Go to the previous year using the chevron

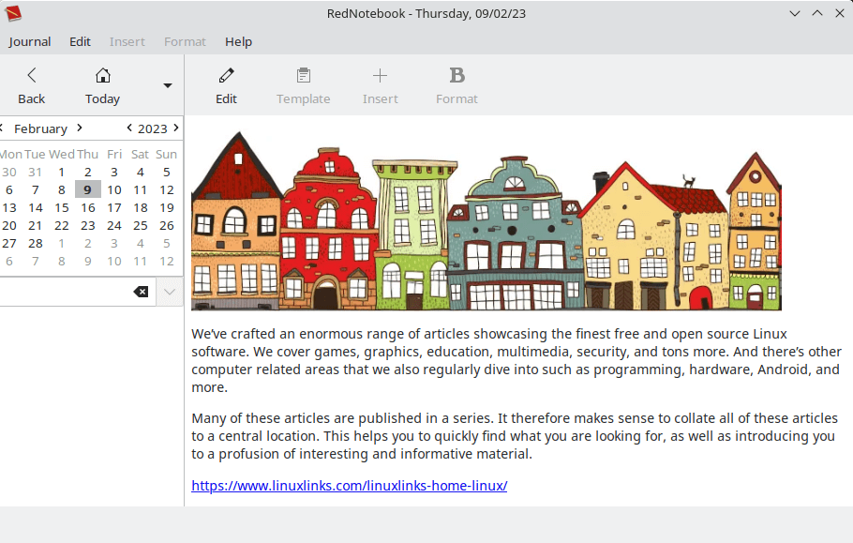pyautogui.click(x=129, y=128)
